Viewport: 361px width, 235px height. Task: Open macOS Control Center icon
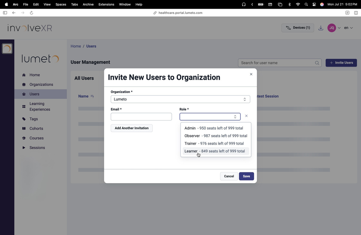point(314,4)
